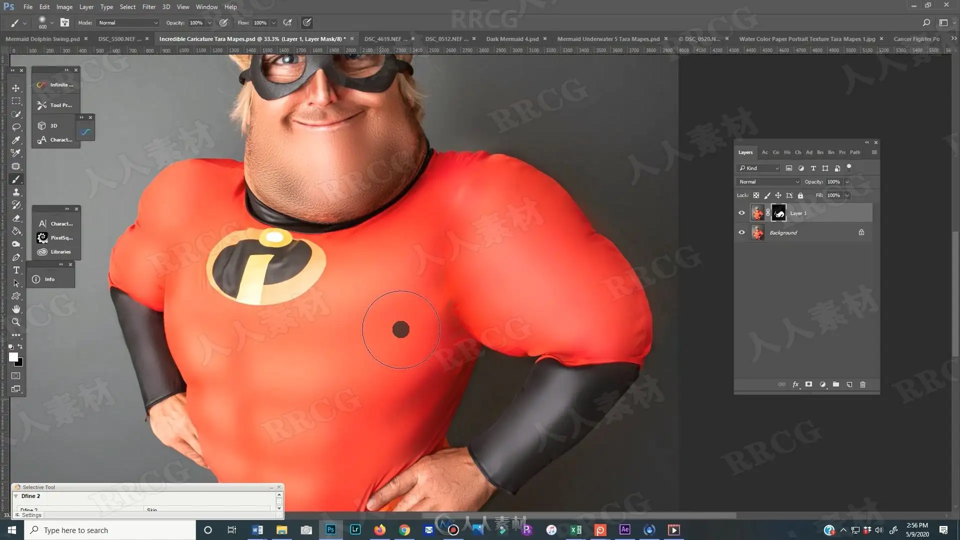
Task: Open the 3D panel
Action: coord(48,125)
